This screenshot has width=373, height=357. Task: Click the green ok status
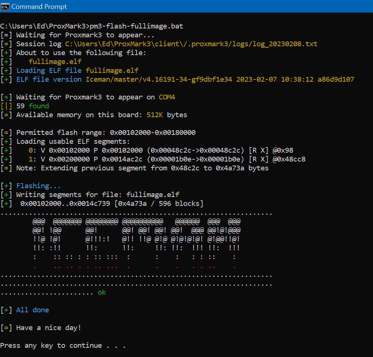click(102, 292)
